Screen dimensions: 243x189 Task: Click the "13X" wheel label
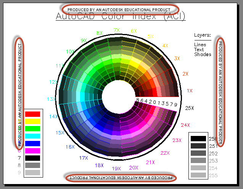pyautogui.click(x=51, y=99)
